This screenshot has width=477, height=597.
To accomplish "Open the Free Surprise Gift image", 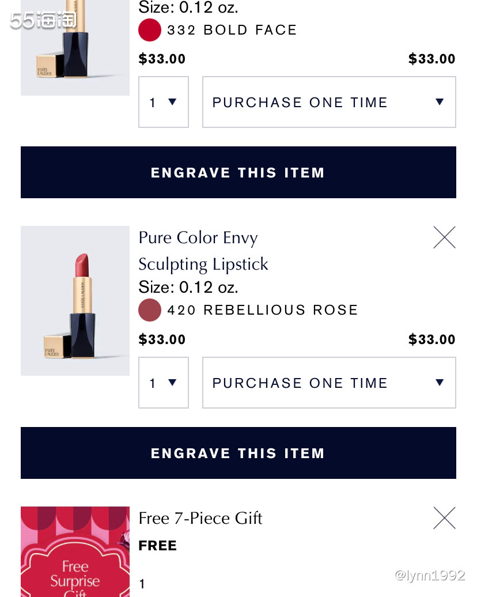I will [75, 551].
